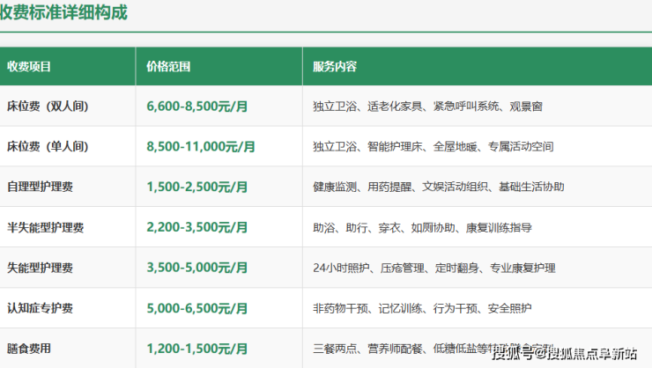Image resolution: width=652 pixels, height=368 pixels.
Task: Select the 1,500-2,500元/月 price
Action: 197,188
